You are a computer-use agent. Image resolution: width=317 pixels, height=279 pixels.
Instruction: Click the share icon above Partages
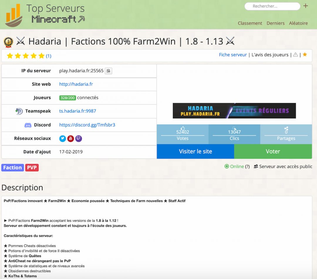pyautogui.click(x=286, y=129)
